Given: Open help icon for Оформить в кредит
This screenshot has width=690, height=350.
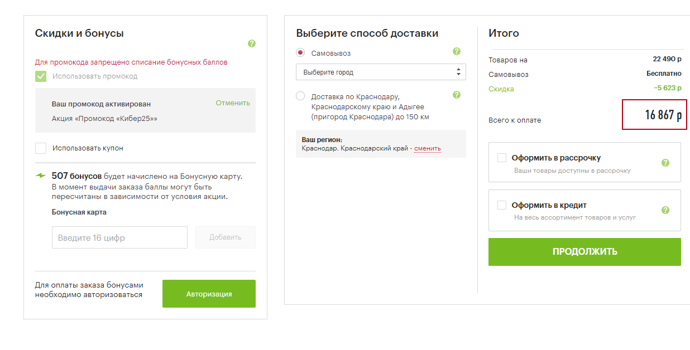Looking at the screenshot, I should (665, 210).
